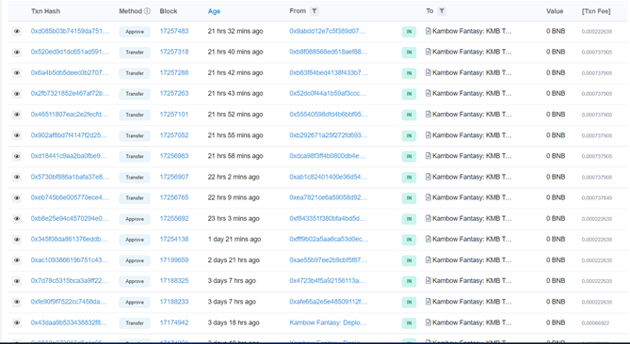630x344 pixels.
Task: Click '1 day 21 mins ago' age cell
Action: [x=234, y=240]
